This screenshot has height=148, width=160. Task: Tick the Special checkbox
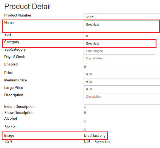click(85, 130)
